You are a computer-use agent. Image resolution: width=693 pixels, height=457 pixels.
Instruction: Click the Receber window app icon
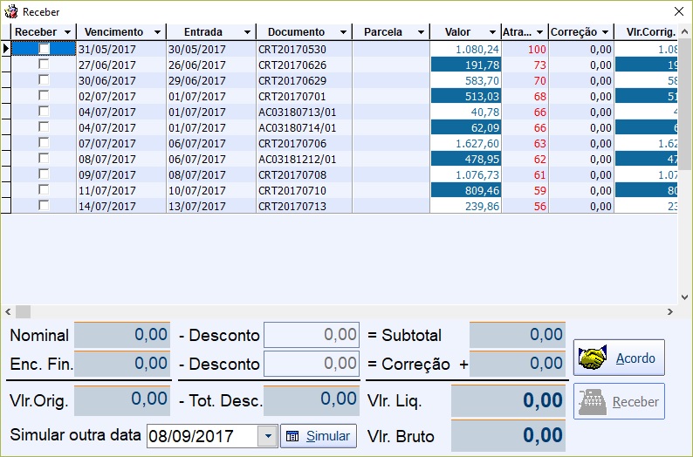pyautogui.click(x=10, y=11)
